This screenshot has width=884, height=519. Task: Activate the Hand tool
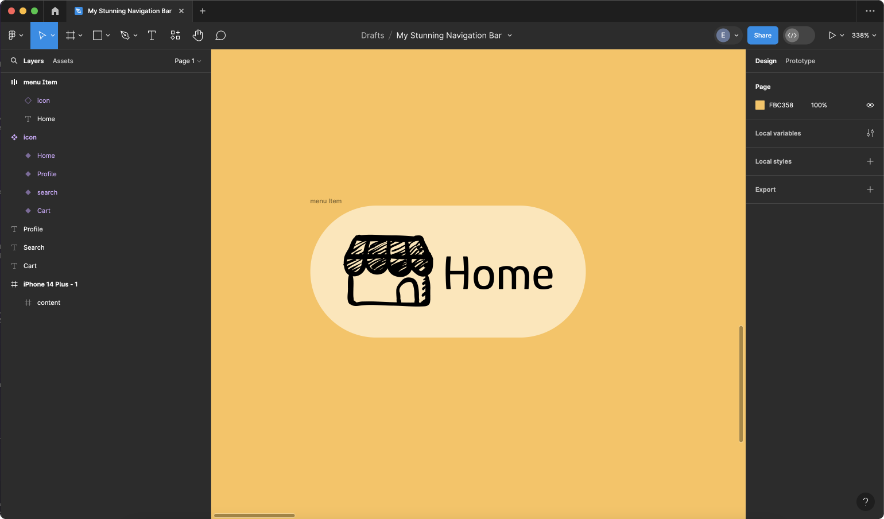click(x=198, y=36)
